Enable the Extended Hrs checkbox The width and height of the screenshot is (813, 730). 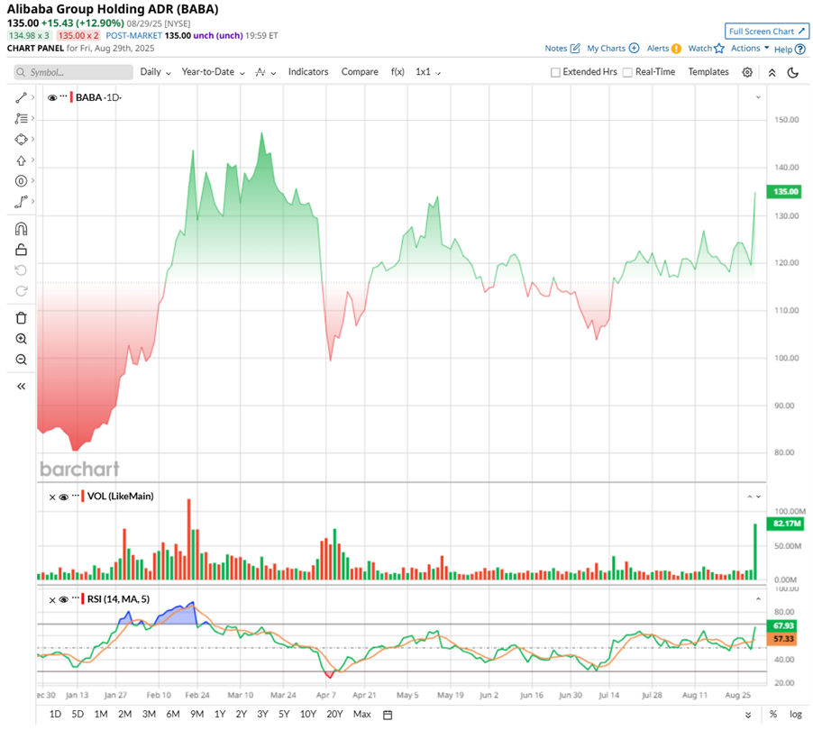(555, 73)
